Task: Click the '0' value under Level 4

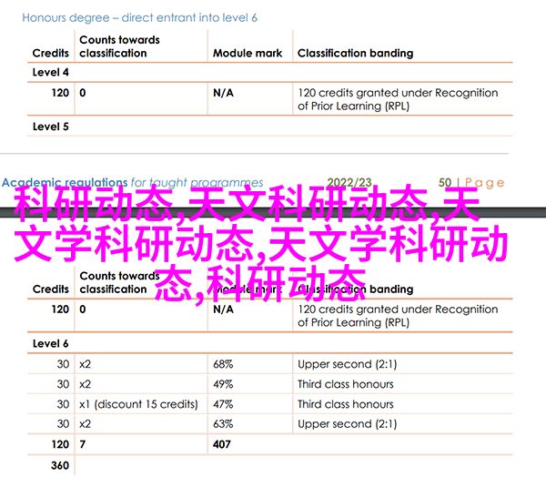Action: point(83,93)
